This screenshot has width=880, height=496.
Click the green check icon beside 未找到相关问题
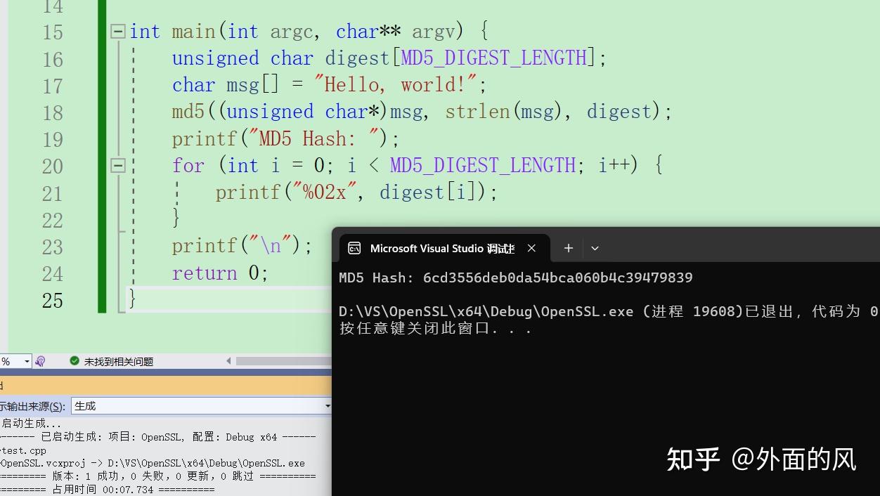tap(75, 361)
